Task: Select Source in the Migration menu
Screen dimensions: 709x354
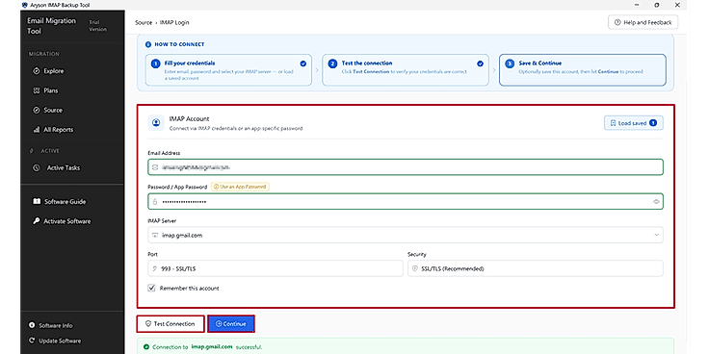Action: coord(48,110)
